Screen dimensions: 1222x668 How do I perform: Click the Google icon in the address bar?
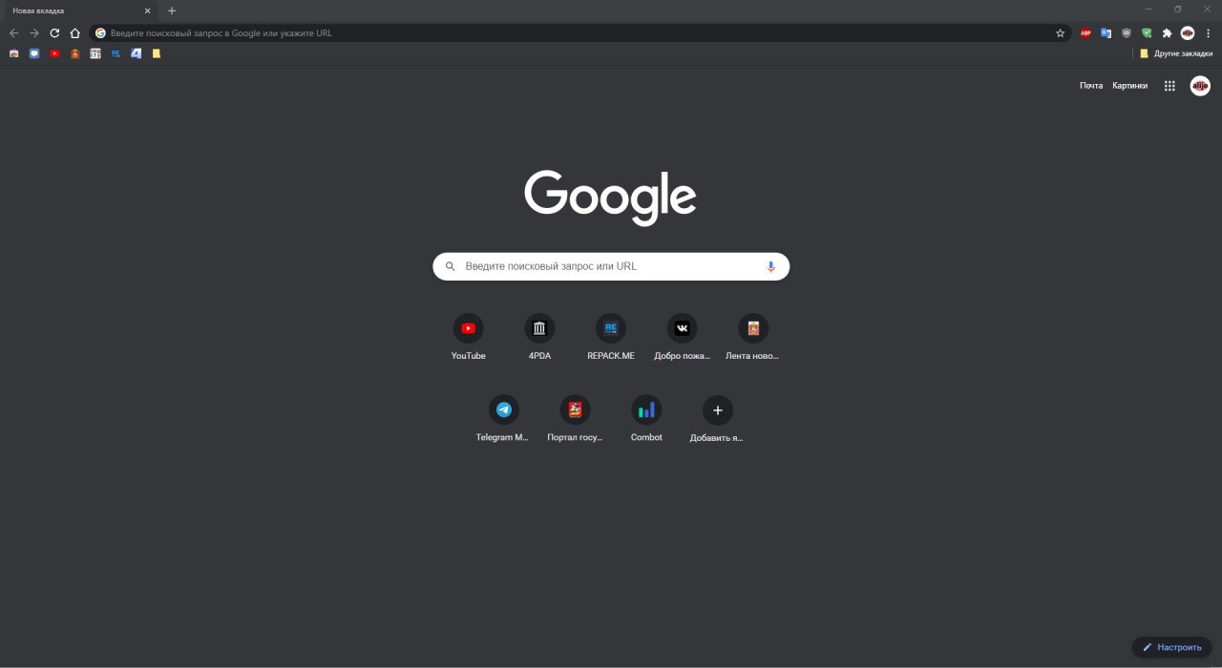(100, 32)
